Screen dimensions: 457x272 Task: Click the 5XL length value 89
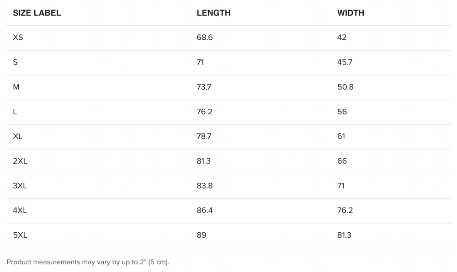click(x=202, y=235)
